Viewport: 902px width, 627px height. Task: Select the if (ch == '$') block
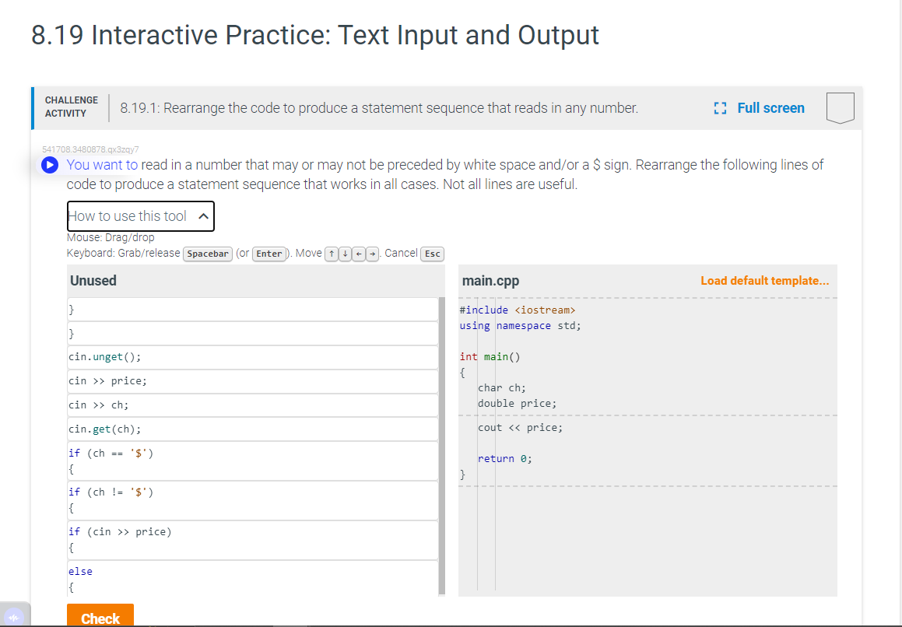pos(252,461)
